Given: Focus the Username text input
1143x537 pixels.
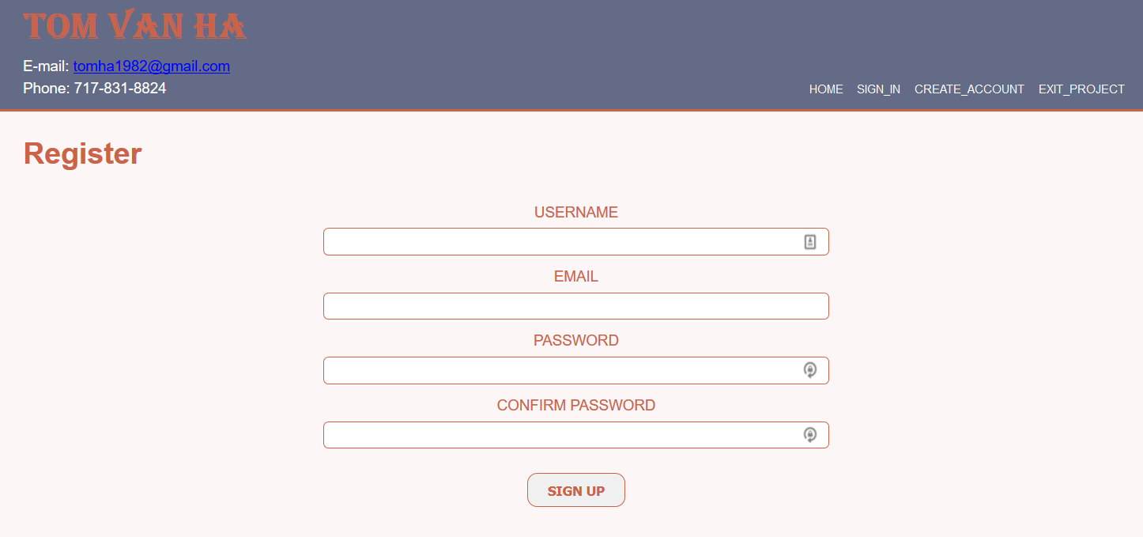Looking at the screenshot, I should pos(561,242).
